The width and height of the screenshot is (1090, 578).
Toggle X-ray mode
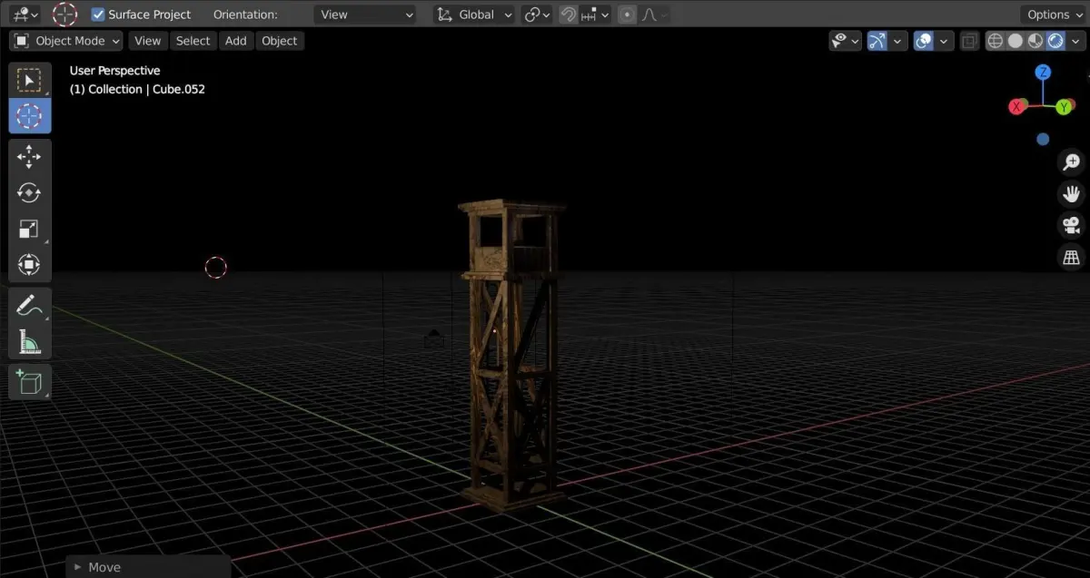[x=969, y=41]
